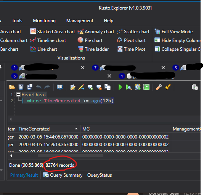
Task: Open the Tools menu
Action: pos(17,21)
